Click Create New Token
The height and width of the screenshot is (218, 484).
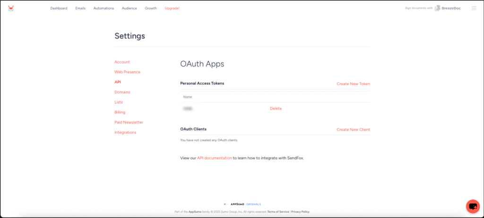tap(353, 84)
